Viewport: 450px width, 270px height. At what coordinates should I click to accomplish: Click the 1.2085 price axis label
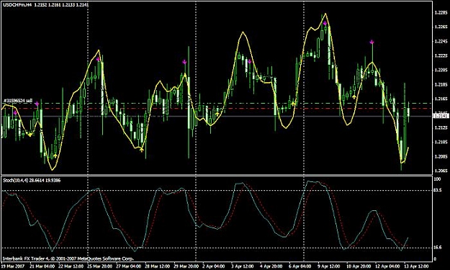[x=441, y=157]
